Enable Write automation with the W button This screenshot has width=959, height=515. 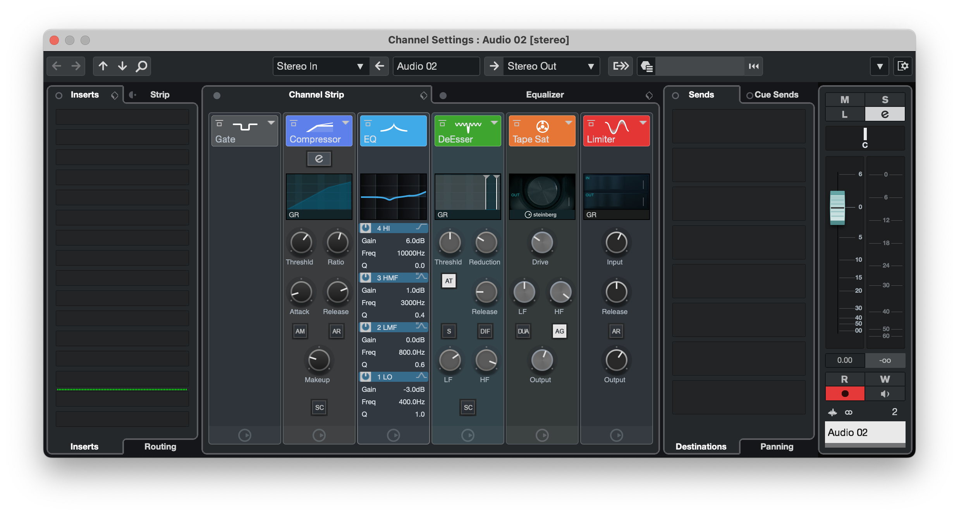pyautogui.click(x=885, y=379)
